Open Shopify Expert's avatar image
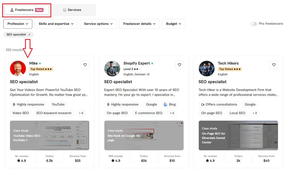Screen dimensions: 285x169 [112, 68]
